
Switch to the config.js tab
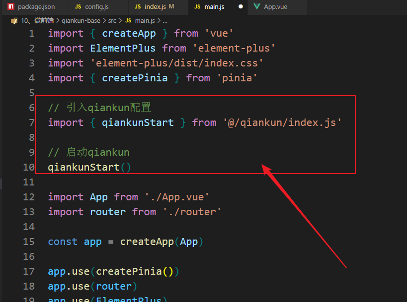[96, 7]
